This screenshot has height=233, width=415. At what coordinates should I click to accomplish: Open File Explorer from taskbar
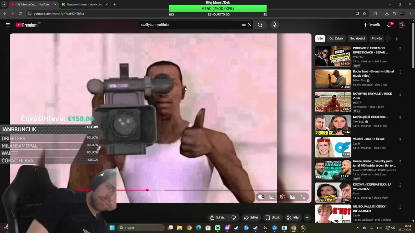pyautogui.click(x=179, y=228)
